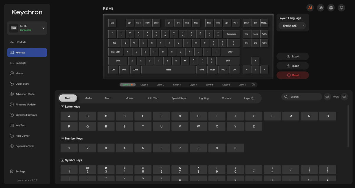Click the zoom in magnifier icon
This screenshot has height=188, width=355.
point(327,97)
